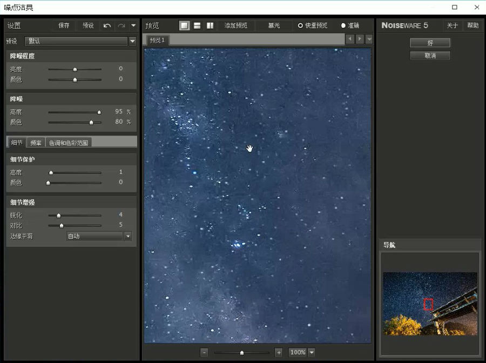Image resolution: width=486 pixels, height=363 pixels.
Task: Go to previous preview tab arrow
Action: tap(350, 39)
